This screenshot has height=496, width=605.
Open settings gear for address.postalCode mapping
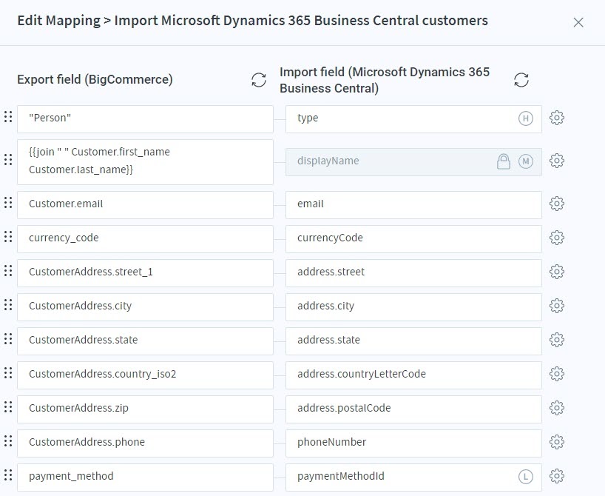pyautogui.click(x=557, y=408)
